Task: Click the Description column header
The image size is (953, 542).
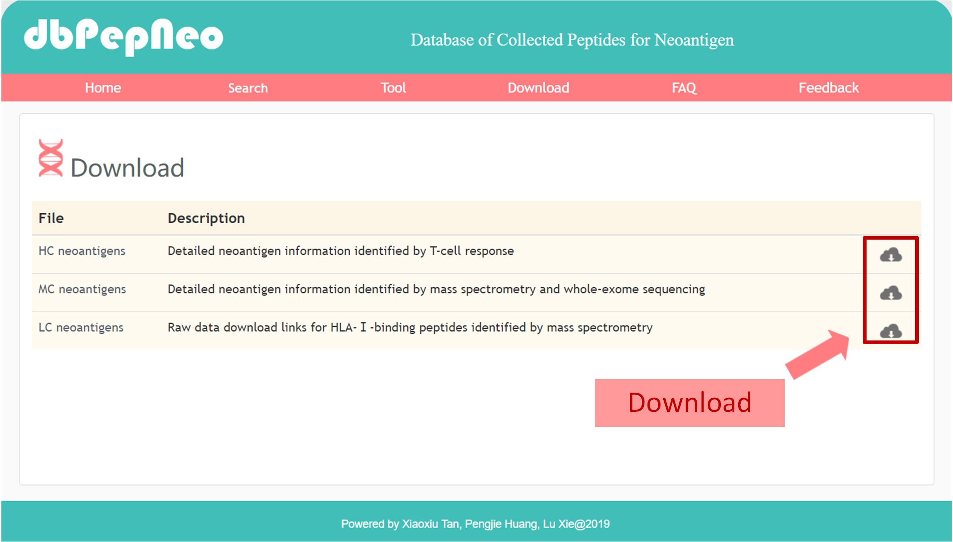Action: [x=206, y=218]
